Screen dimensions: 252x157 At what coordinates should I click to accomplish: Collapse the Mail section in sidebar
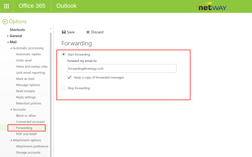point(8,42)
